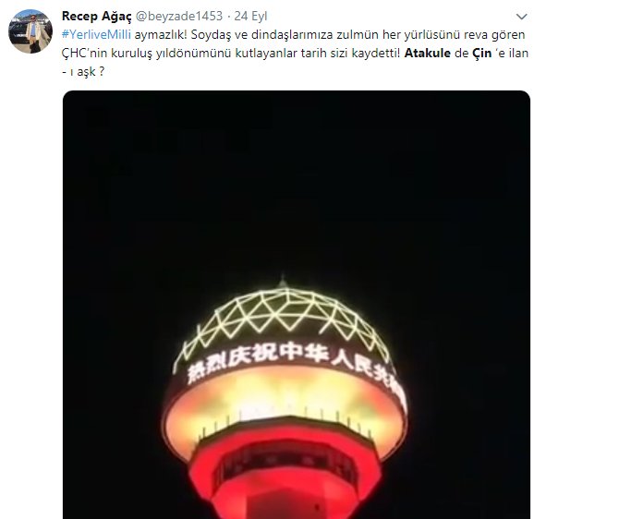Expand the tweet options chevron menu
Image resolution: width=619 pixels, height=519 pixels.
pos(521,17)
